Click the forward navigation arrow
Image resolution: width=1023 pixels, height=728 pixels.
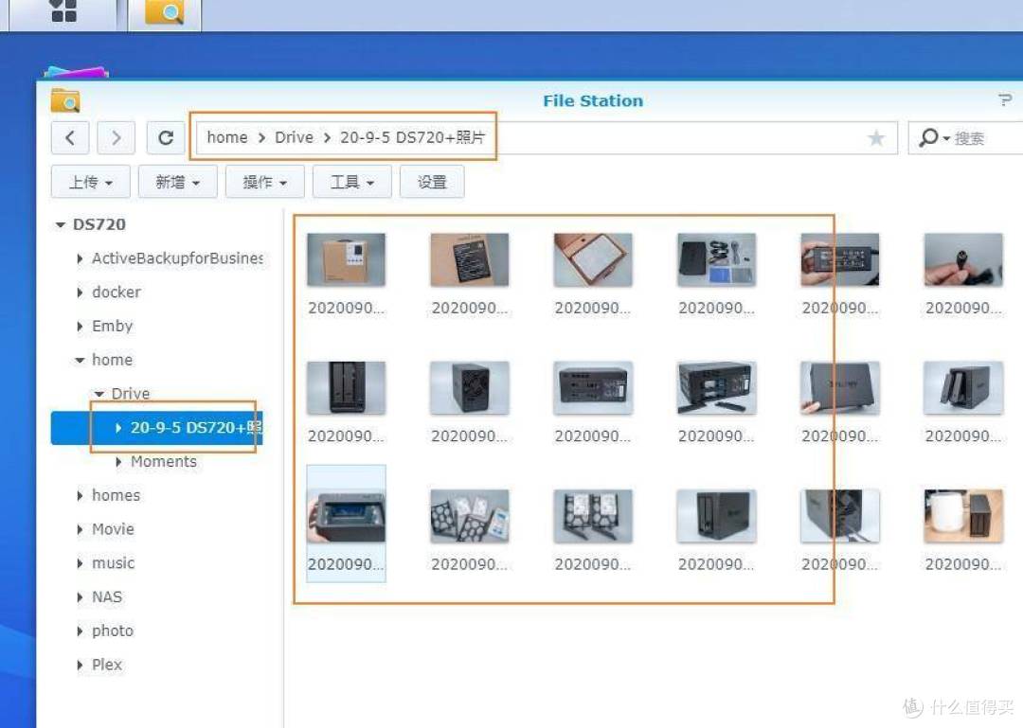pyautogui.click(x=116, y=137)
